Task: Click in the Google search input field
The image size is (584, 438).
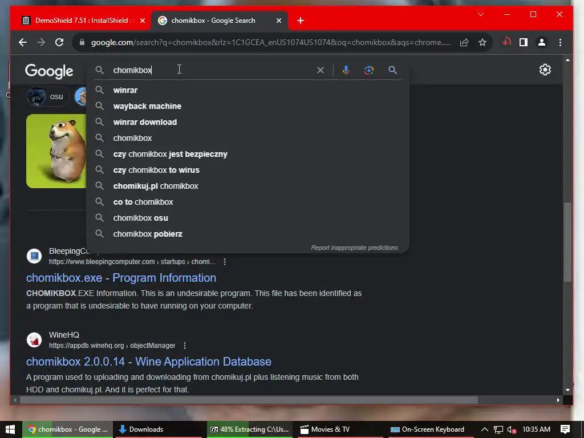Action: point(212,70)
